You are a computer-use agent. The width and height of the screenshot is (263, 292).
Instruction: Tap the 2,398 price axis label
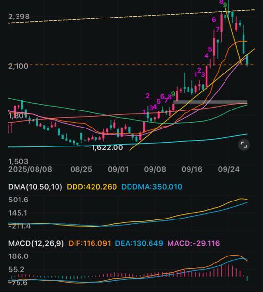[x=19, y=17]
